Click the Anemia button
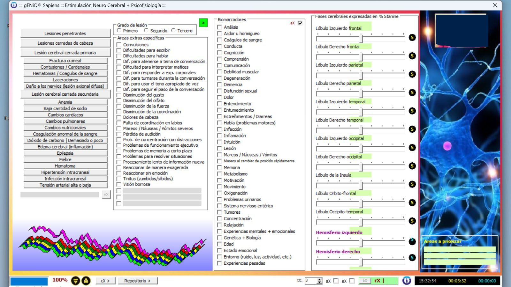Image resolution: width=511 pixels, height=287 pixels. pos(65,102)
